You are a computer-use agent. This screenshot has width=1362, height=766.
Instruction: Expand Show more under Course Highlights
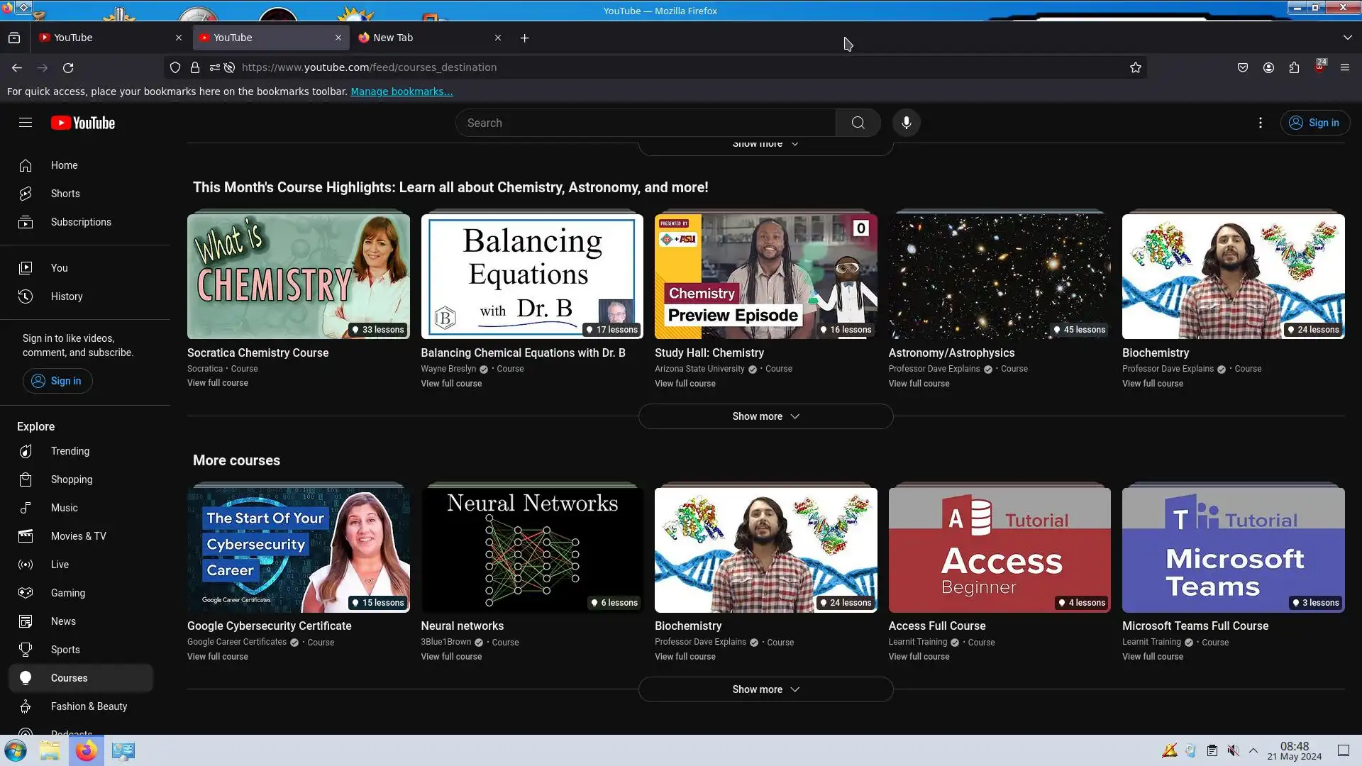click(765, 416)
